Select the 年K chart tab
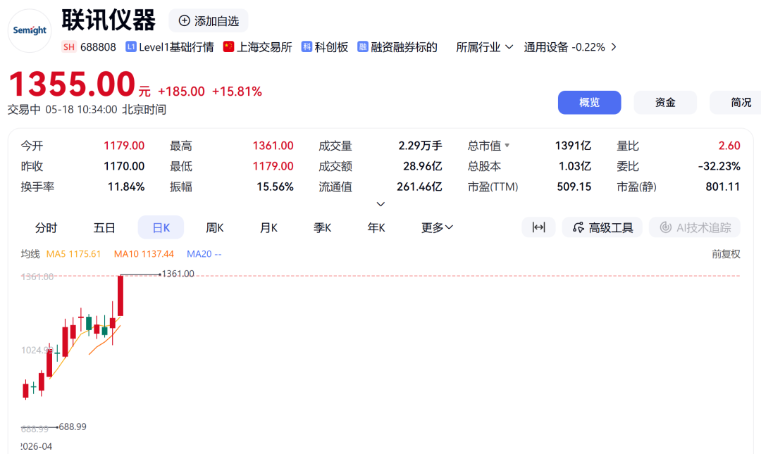This screenshot has height=454, width=761. 376,227
